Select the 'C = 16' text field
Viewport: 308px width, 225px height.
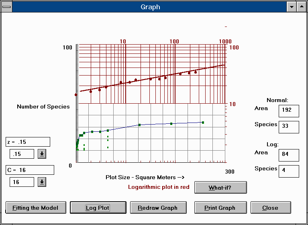[x=30, y=170]
